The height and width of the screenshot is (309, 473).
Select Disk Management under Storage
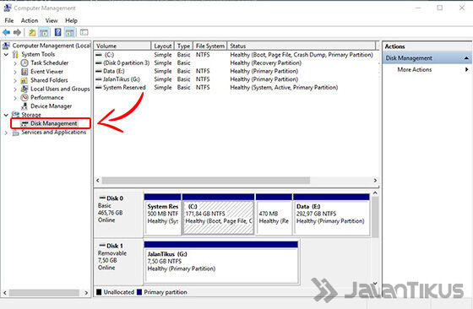[53, 123]
